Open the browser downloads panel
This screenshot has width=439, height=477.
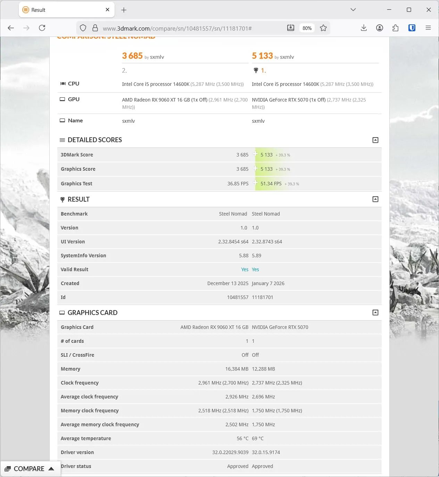tap(364, 28)
